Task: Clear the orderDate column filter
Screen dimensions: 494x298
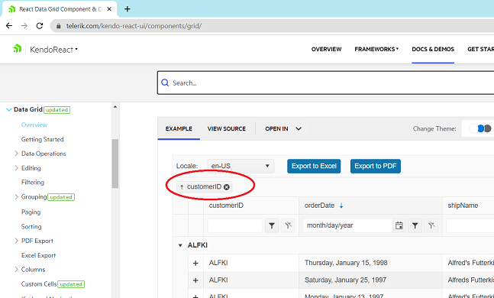Action: (x=431, y=225)
